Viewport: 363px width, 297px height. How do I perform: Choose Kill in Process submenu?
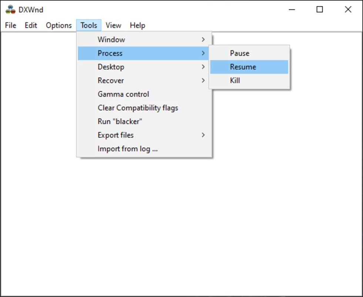click(x=249, y=81)
